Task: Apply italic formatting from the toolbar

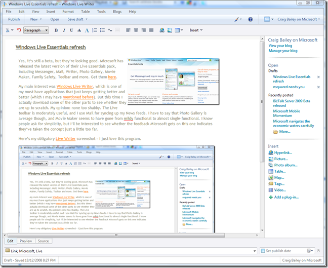Action: [64, 30]
